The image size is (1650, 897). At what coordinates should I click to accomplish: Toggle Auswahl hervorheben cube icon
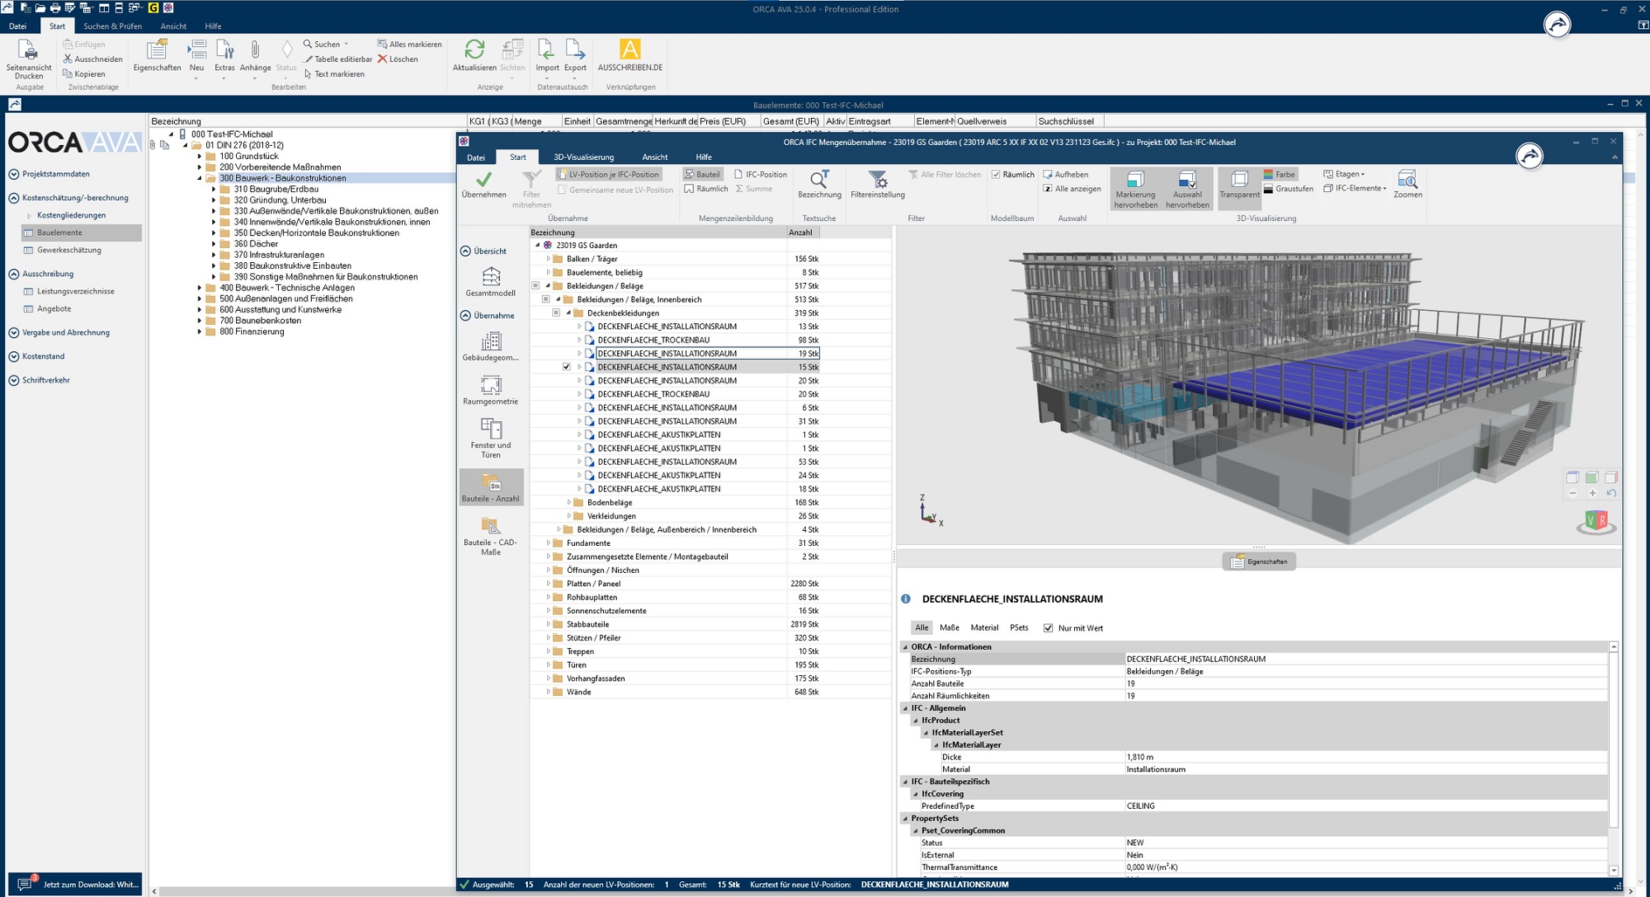tap(1187, 180)
